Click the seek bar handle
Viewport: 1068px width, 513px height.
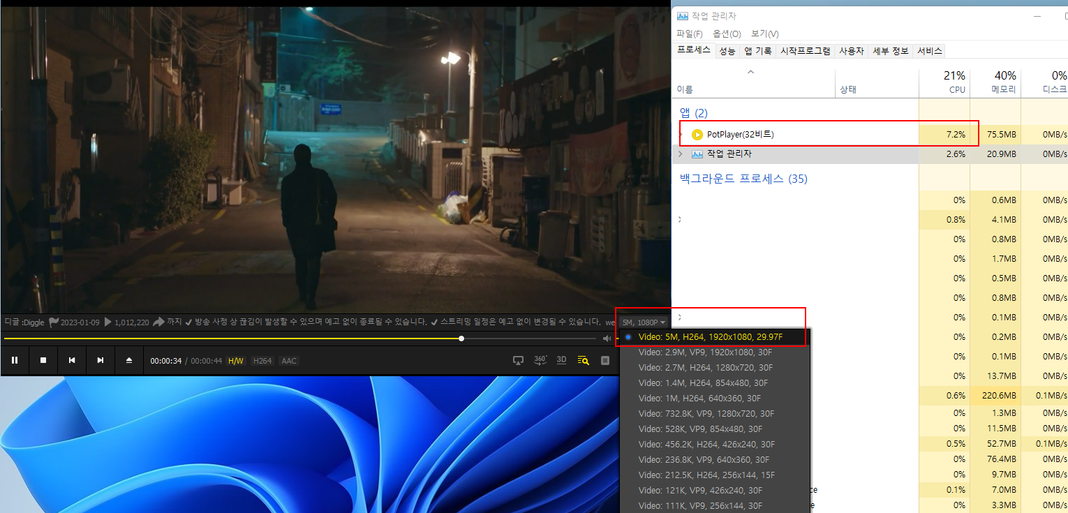pyautogui.click(x=461, y=339)
